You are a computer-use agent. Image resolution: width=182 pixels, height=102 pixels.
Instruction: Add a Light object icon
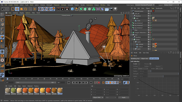(115, 9)
